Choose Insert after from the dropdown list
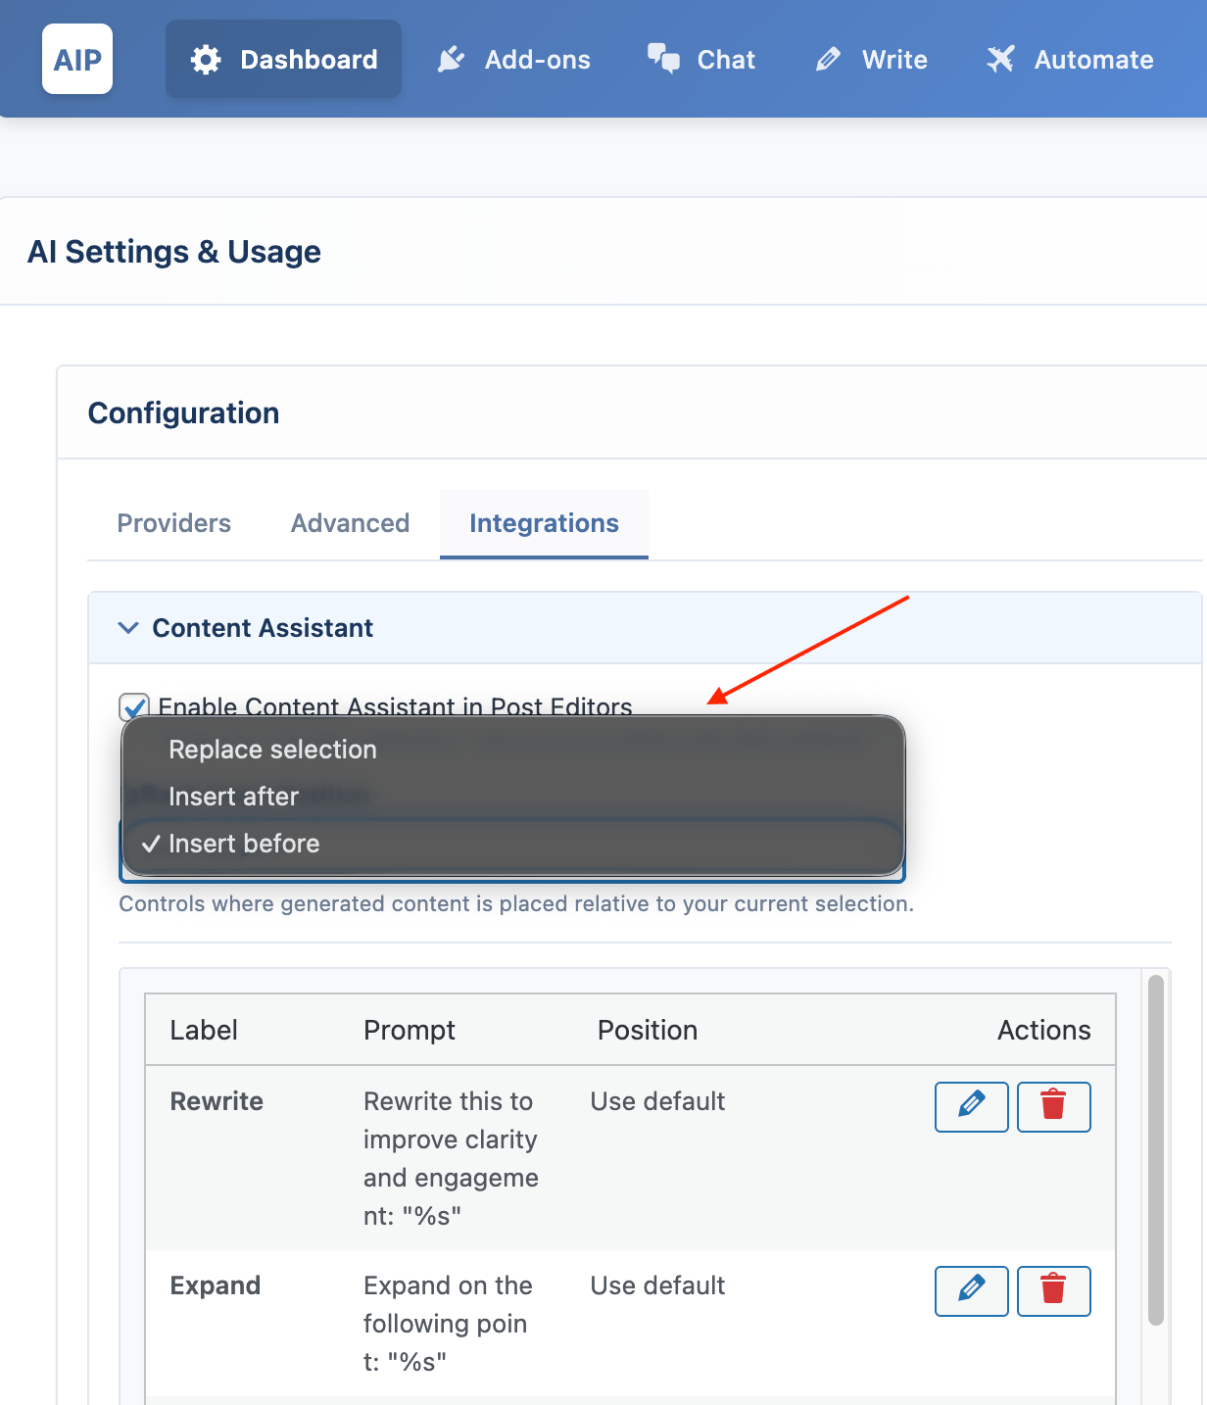Viewport: 1207px width, 1405px height. click(x=233, y=797)
